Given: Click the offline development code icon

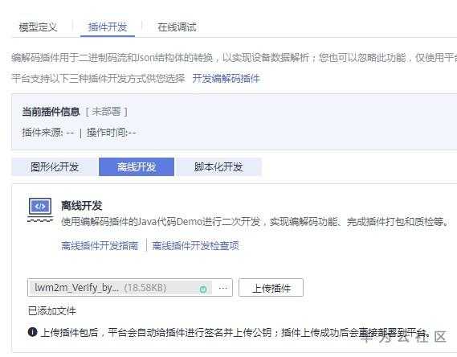Looking at the screenshot, I should 40,210.
